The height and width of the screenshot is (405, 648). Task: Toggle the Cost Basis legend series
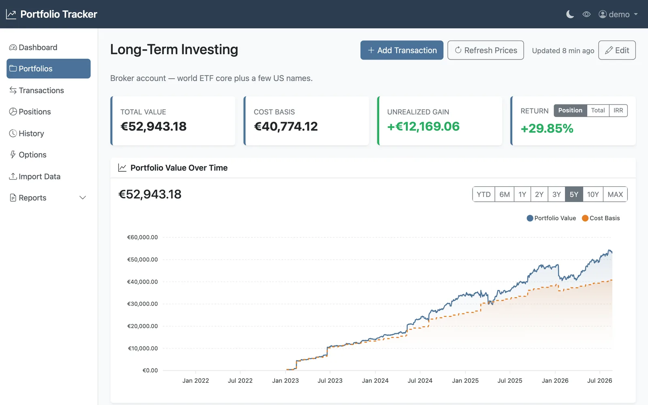tap(601, 218)
